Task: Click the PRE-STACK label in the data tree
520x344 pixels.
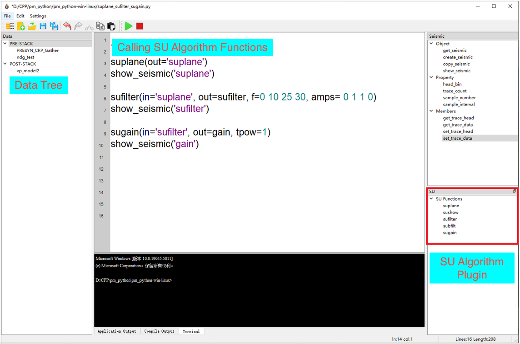Action: coord(21,44)
